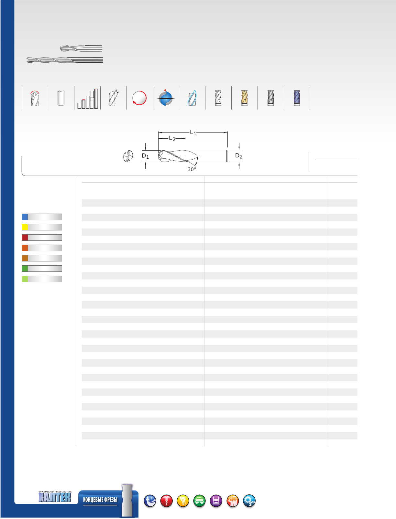Click the violet coated end mill icon

[x=297, y=98]
